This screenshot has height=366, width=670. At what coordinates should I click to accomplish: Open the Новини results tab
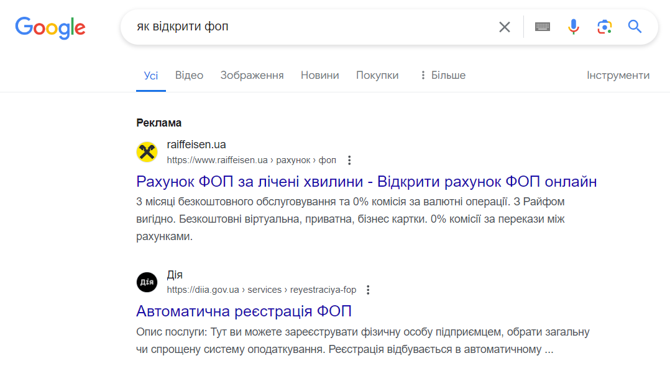coord(319,74)
